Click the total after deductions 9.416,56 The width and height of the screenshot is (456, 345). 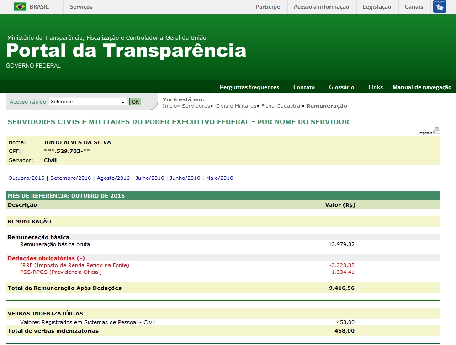pyautogui.click(x=341, y=288)
